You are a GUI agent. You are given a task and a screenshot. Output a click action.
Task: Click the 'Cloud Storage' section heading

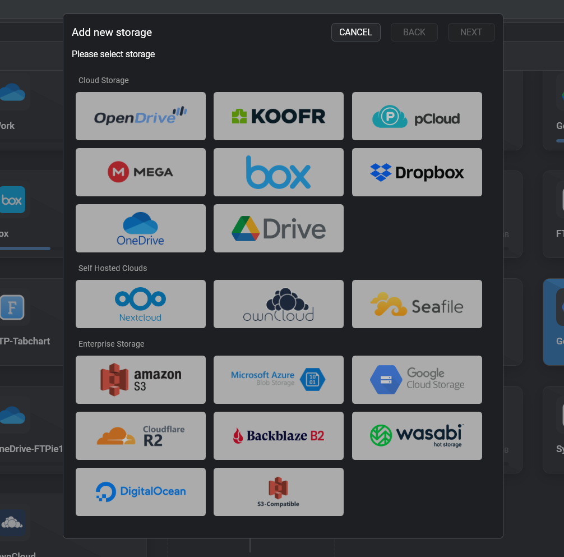104,80
